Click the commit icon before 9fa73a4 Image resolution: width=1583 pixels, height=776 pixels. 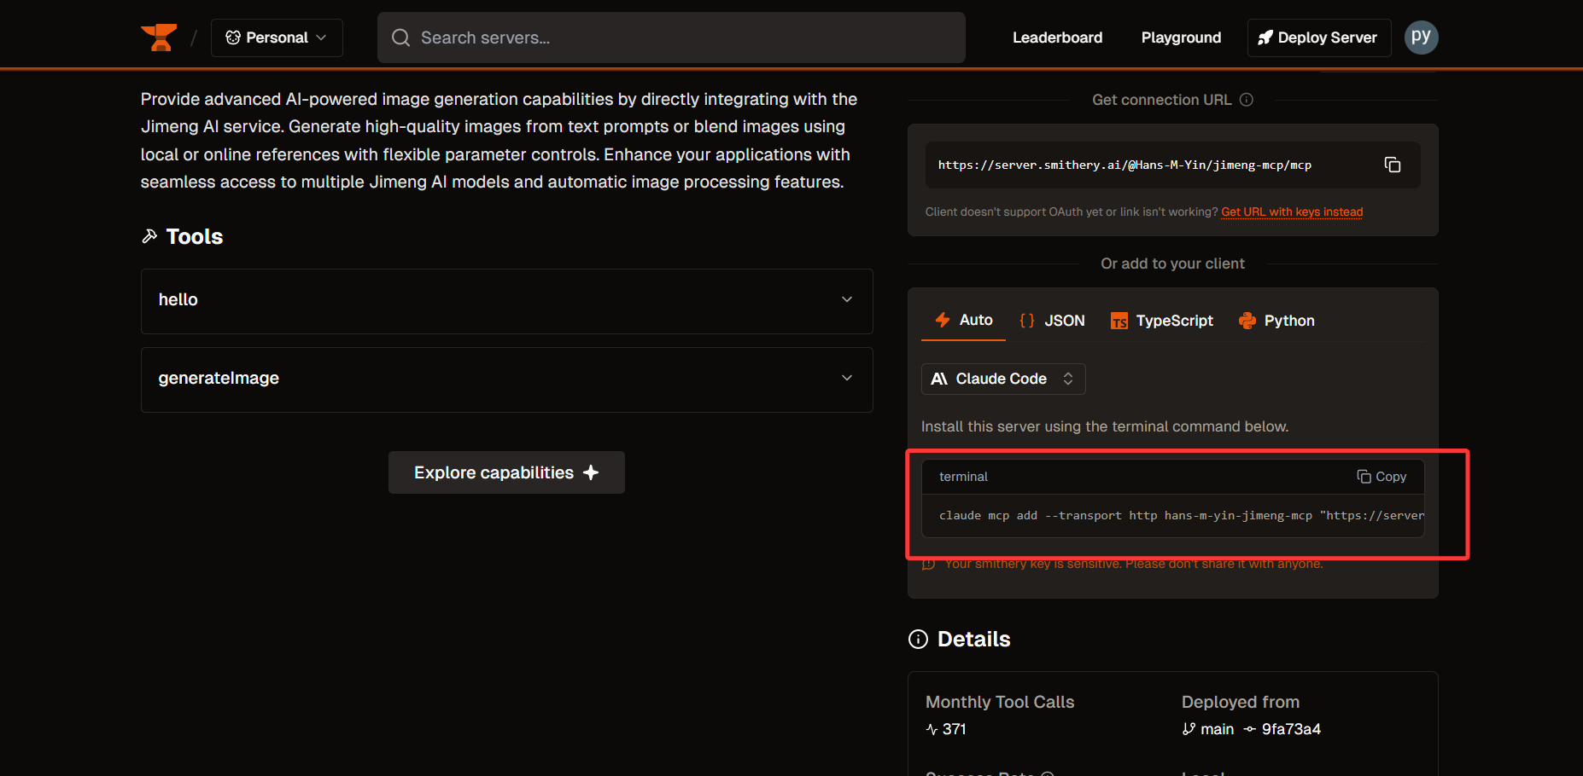(1250, 729)
